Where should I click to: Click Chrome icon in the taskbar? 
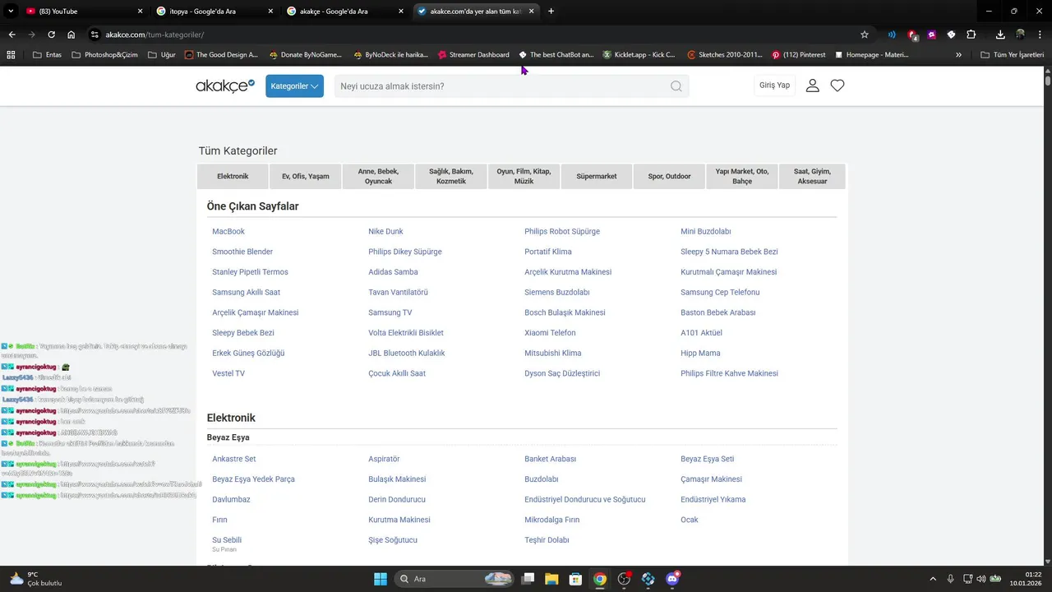[x=600, y=579]
